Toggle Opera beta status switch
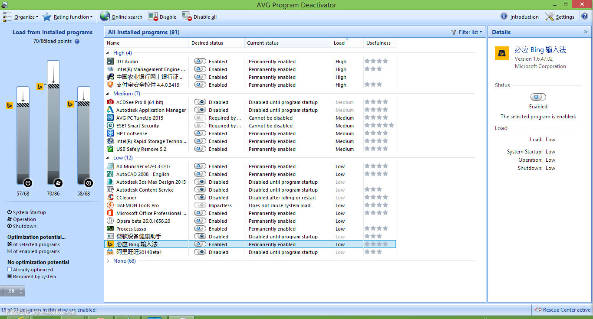Image resolution: width=593 pixels, height=319 pixels. 200,221
